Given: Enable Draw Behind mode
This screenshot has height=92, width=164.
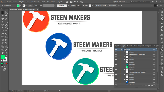Looking at the screenshot, I should point(4,66).
